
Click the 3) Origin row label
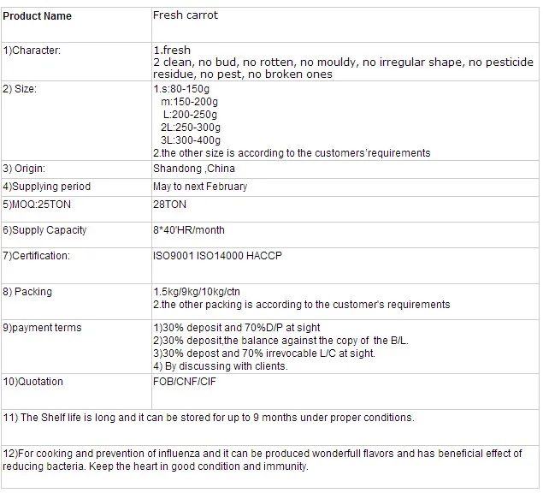pyautogui.click(x=25, y=169)
